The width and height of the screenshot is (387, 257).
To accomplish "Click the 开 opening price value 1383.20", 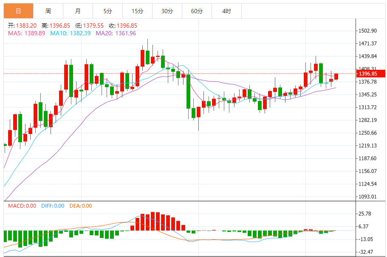I will point(26,26).
